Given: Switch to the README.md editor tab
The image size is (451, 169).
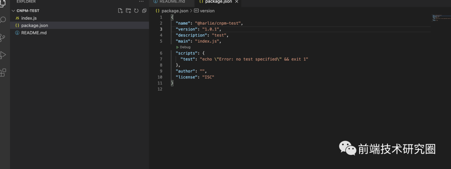Looking at the screenshot, I should pyautogui.click(x=172, y=2).
